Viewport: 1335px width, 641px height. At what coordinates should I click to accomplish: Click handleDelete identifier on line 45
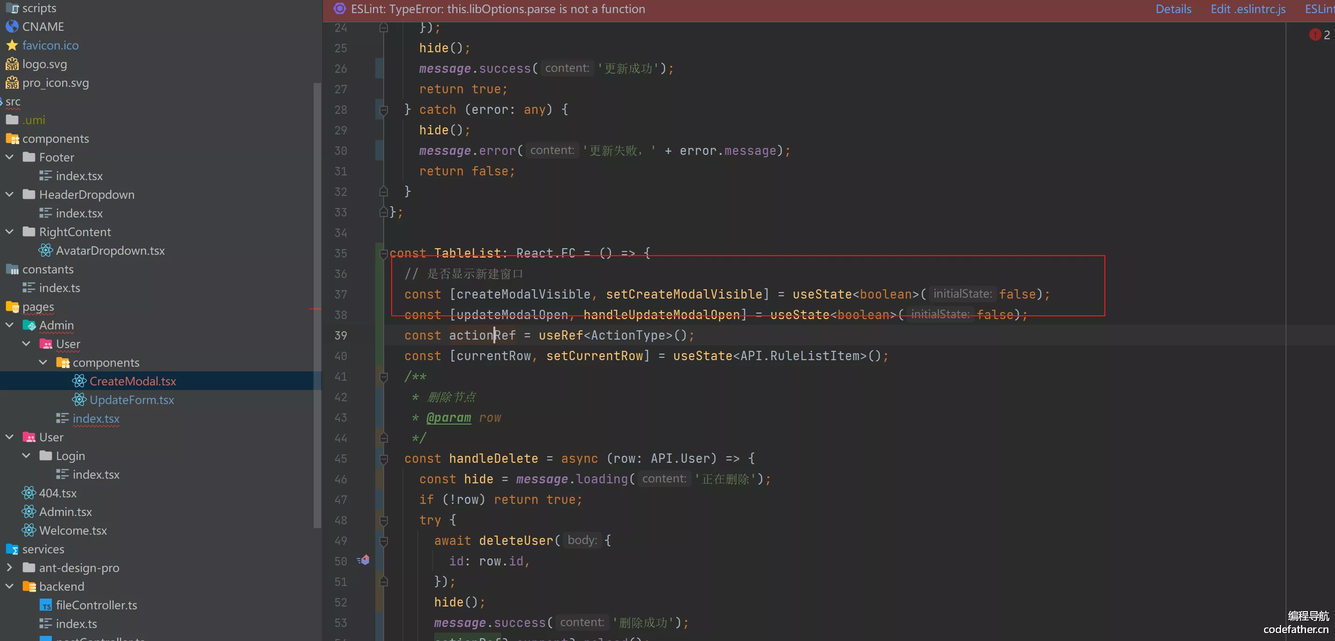(x=493, y=458)
